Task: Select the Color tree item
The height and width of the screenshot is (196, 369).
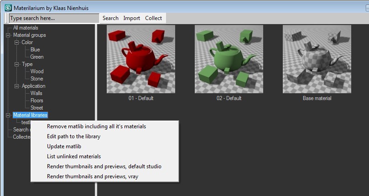Action: coord(27,42)
